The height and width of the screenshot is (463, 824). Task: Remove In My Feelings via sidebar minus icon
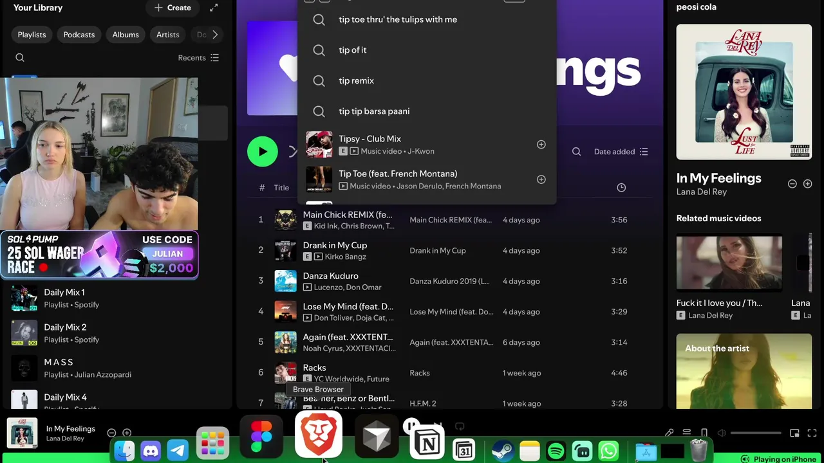click(x=792, y=184)
